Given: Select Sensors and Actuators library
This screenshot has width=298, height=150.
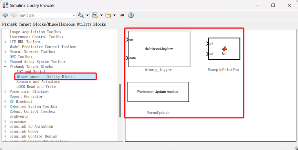Looking at the screenshot, I should coord(38,82).
